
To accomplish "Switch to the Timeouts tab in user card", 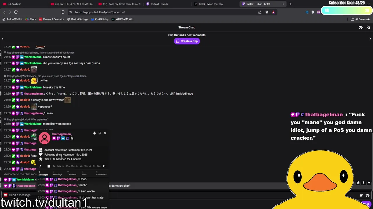I will pyautogui.click(x=72, y=173).
